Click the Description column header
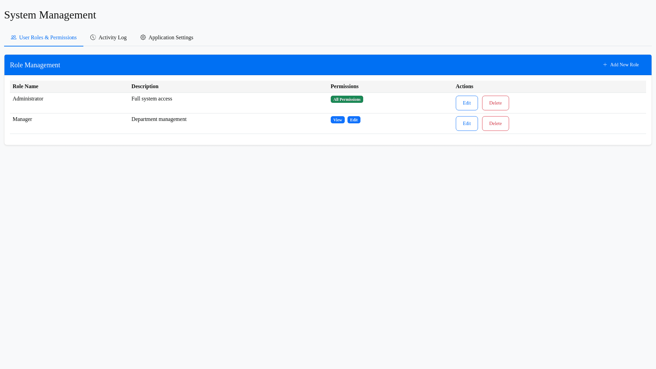This screenshot has height=369, width=656. tap(145, 86)
